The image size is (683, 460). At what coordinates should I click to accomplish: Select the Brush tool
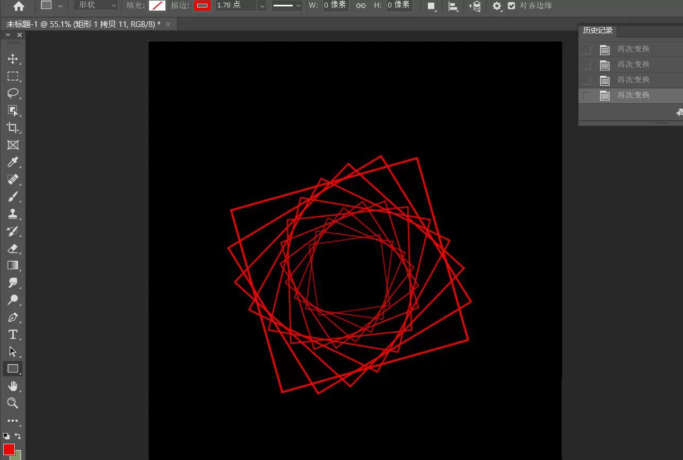[13, 197]
